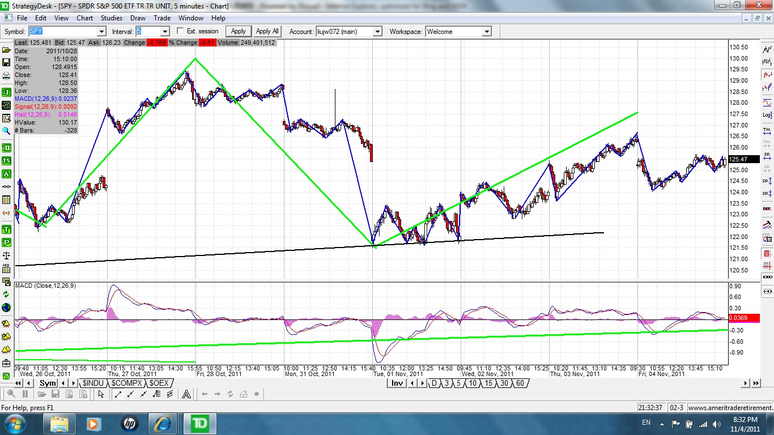Click the green A icon in left toolbar
This screenshot has height=435, width=774.
(6, 174)
